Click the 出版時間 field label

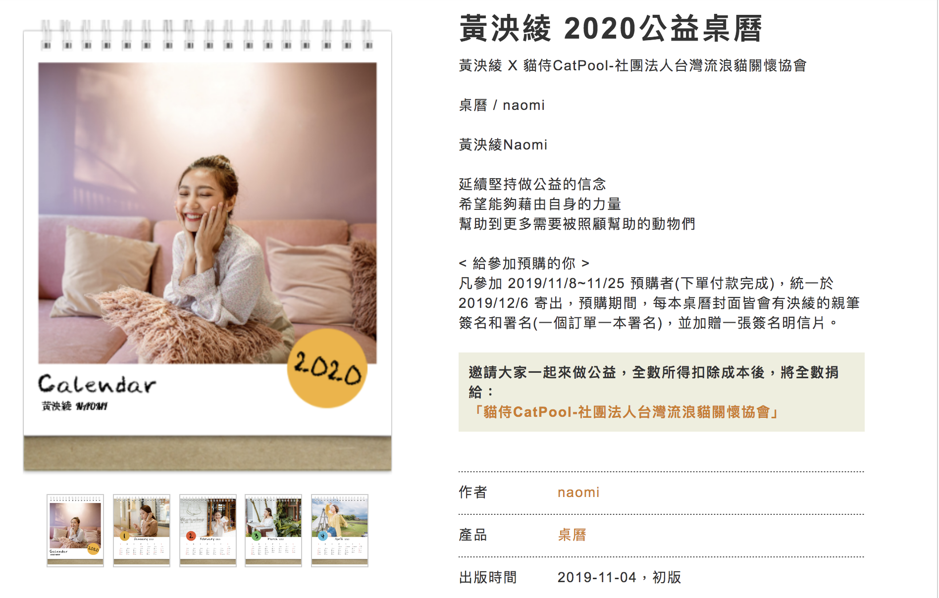[488, 577]
